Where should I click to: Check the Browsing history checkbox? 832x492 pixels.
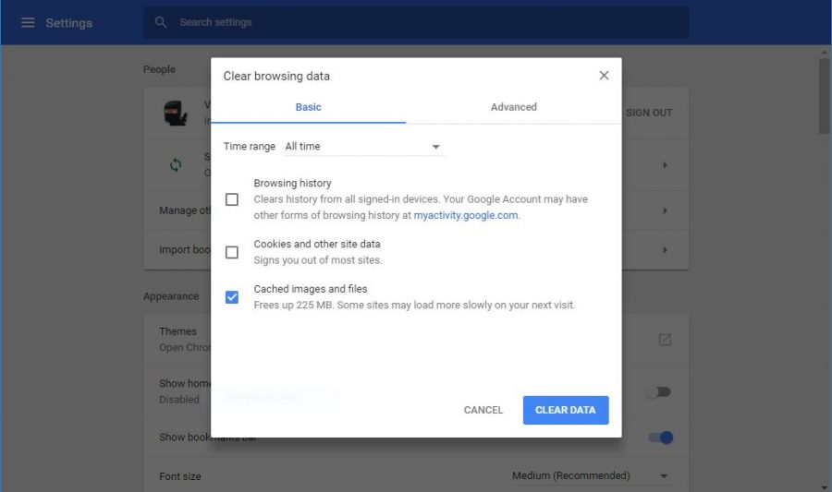point(232,199)
